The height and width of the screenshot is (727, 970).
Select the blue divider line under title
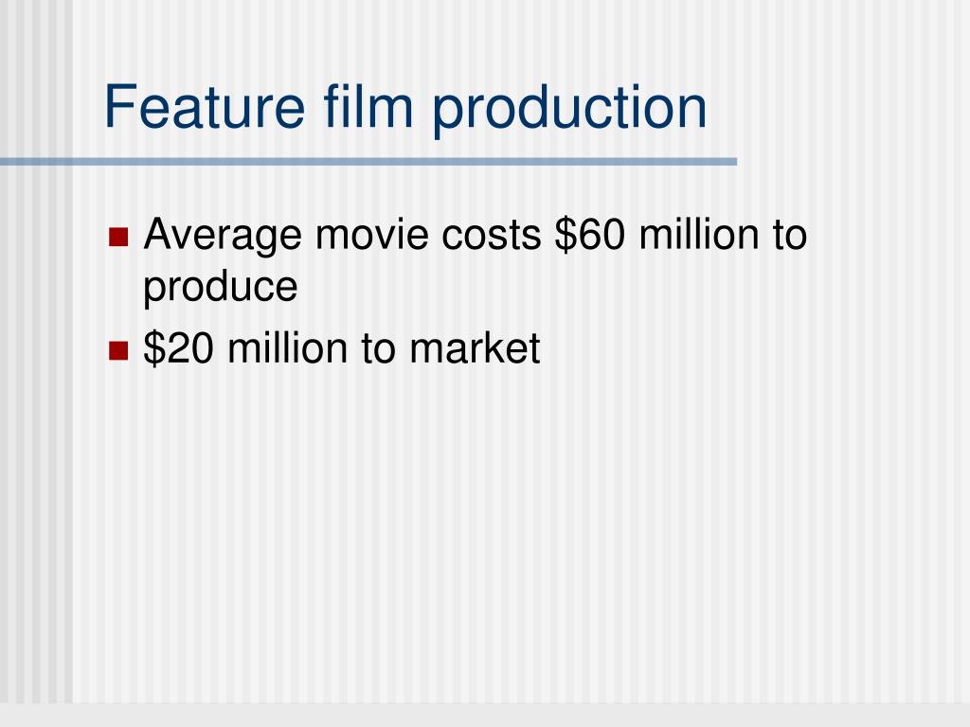click(x=368, y=162)
